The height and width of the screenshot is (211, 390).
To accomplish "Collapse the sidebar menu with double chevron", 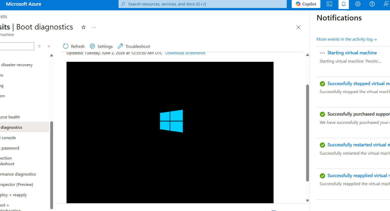I will point(49,46).
